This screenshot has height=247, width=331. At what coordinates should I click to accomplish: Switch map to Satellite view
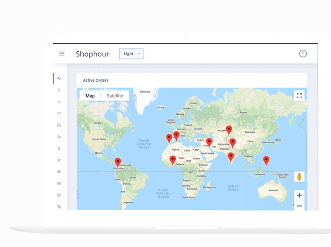click(115, 96)
